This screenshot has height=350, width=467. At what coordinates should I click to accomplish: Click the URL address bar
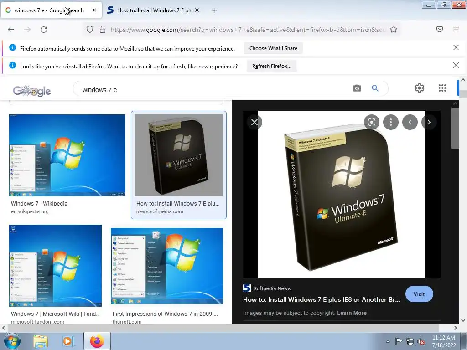pos(248,30)
